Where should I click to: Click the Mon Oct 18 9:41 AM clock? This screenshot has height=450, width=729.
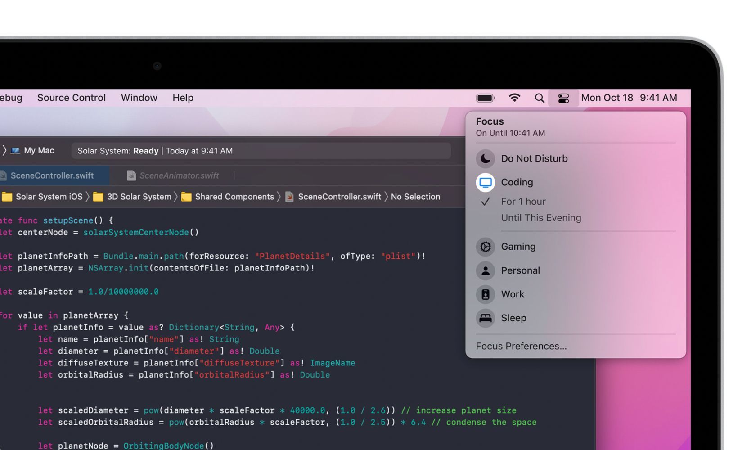[x=629, y=98]
